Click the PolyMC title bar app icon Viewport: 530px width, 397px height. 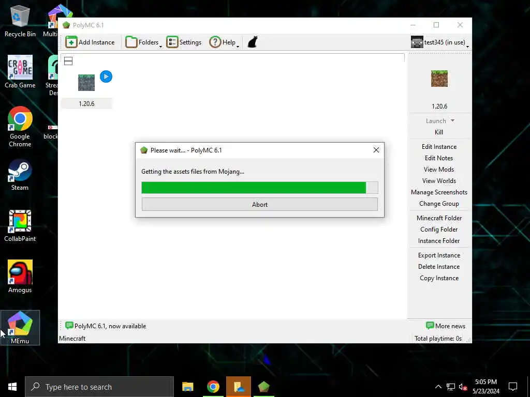pos(66,25)
